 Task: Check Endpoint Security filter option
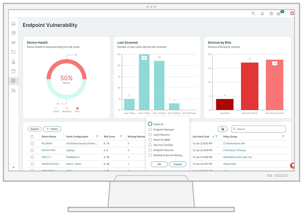click(150, 150)
